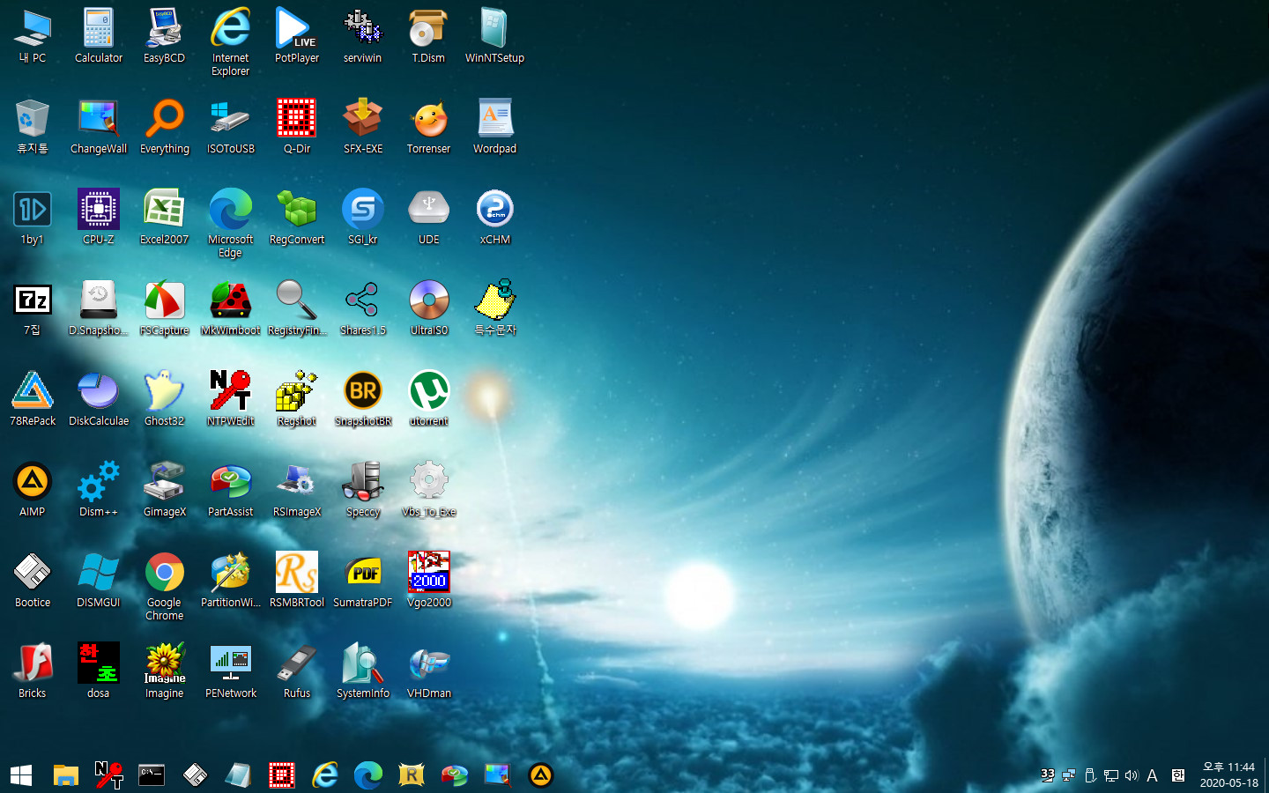Launch utorrent
Screen dimensions: 1269x793
coord(429,399)
